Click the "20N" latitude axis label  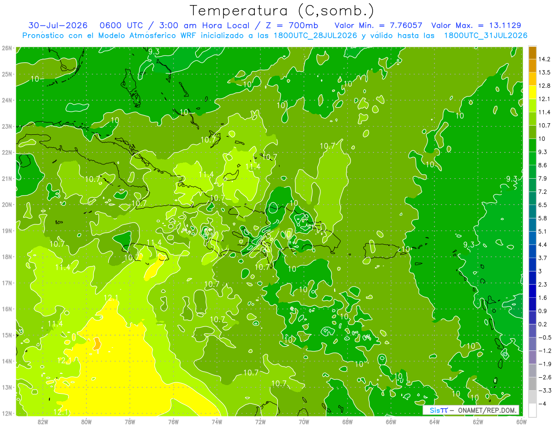pyautogui.click(x=7, y=205)
